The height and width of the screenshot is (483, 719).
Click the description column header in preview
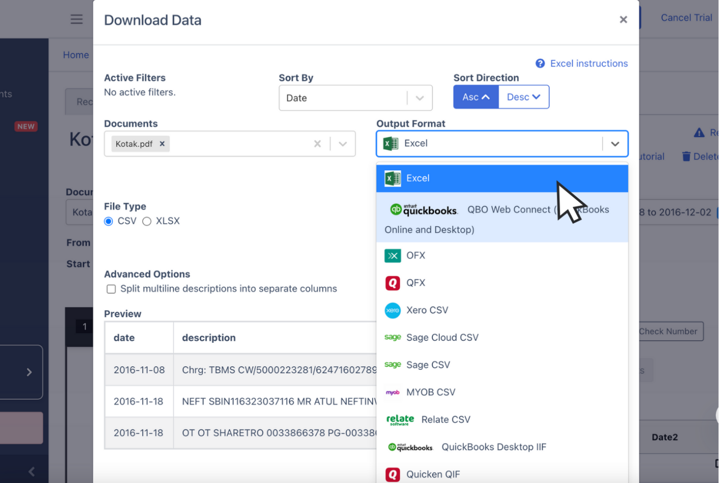275,338
